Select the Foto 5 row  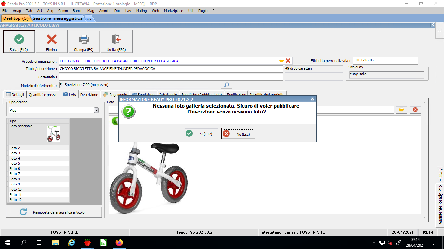pyautogui.click(x=38, y=163)
